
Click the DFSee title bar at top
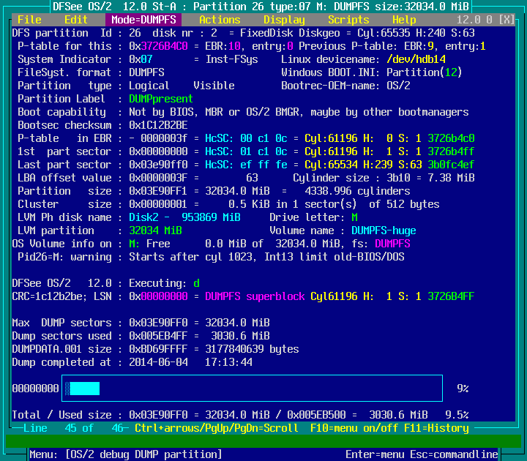click(x=263, y=7)
